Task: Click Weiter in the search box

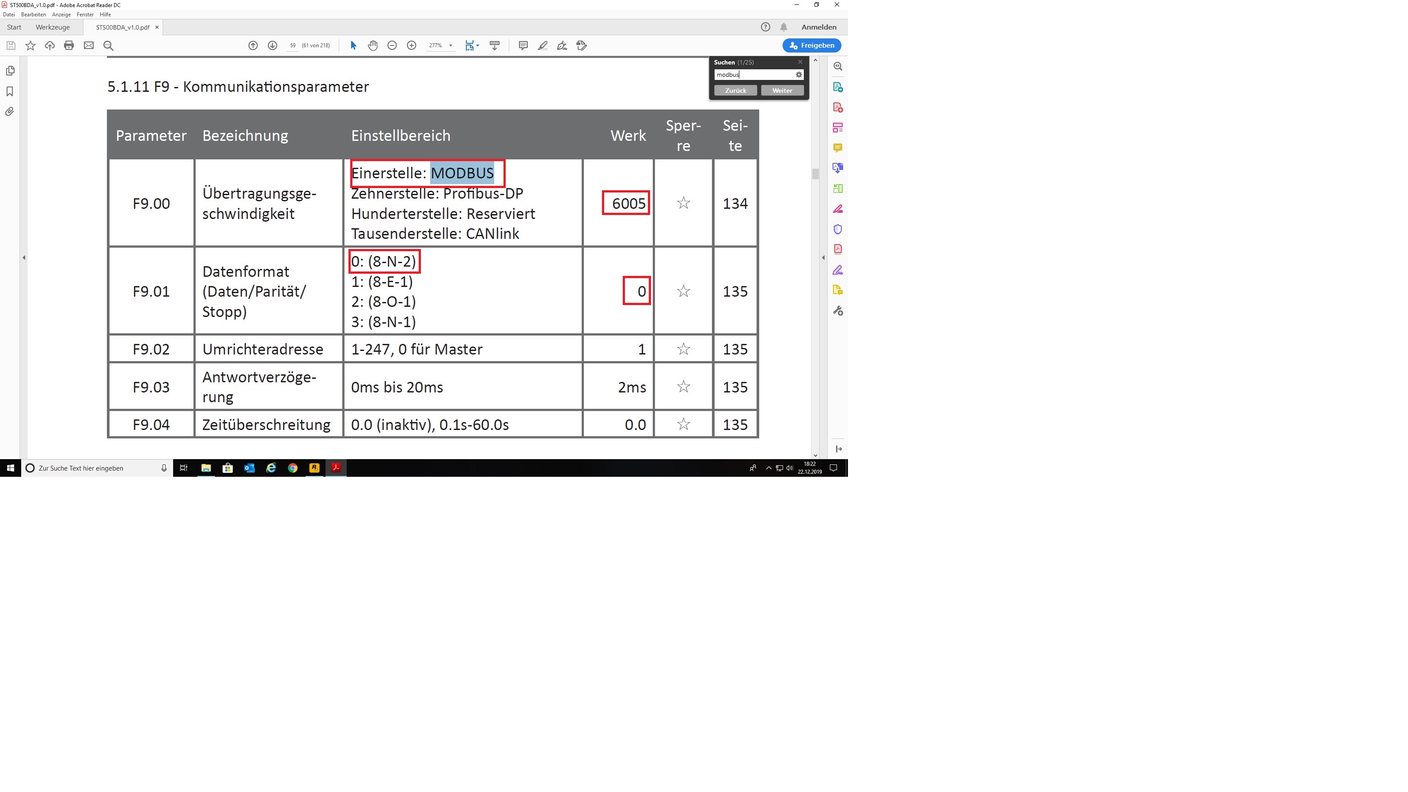Action: pos(782,91)
